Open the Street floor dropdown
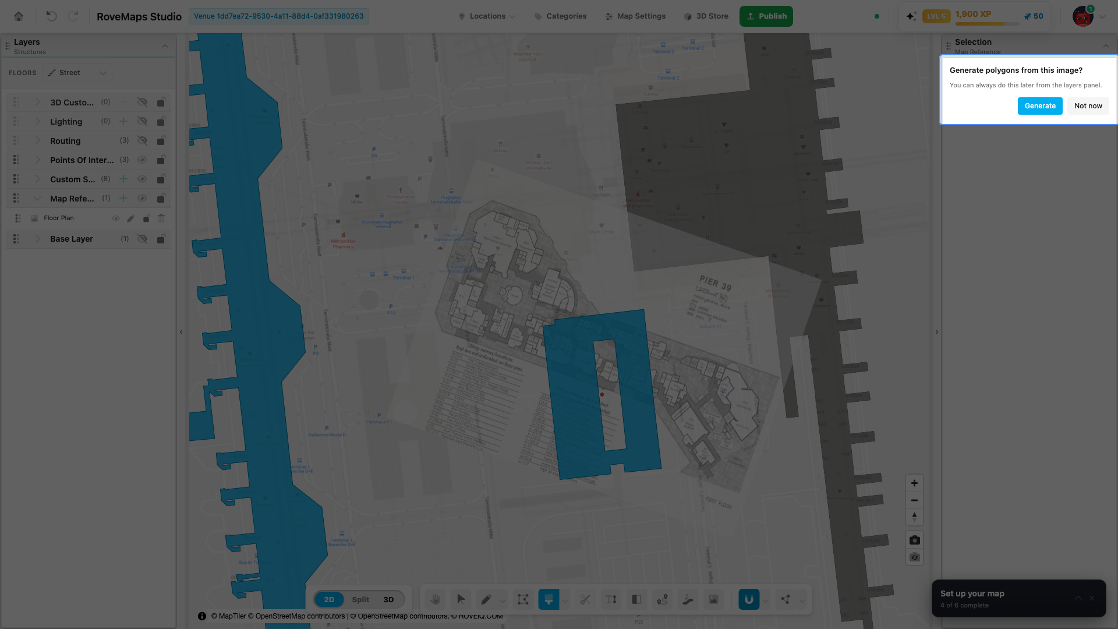The height and width of the screenshot is (629, 1118). click(77, 73)
